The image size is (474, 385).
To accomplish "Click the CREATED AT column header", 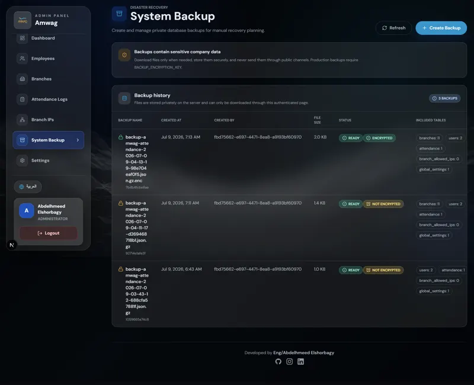I will (x=171, y=120).
